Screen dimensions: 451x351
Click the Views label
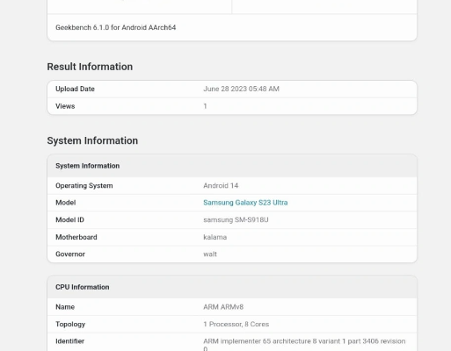pyautogui.click(x=65, y=106)
